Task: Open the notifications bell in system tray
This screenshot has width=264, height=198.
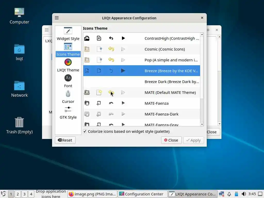Action: (229, 194)
